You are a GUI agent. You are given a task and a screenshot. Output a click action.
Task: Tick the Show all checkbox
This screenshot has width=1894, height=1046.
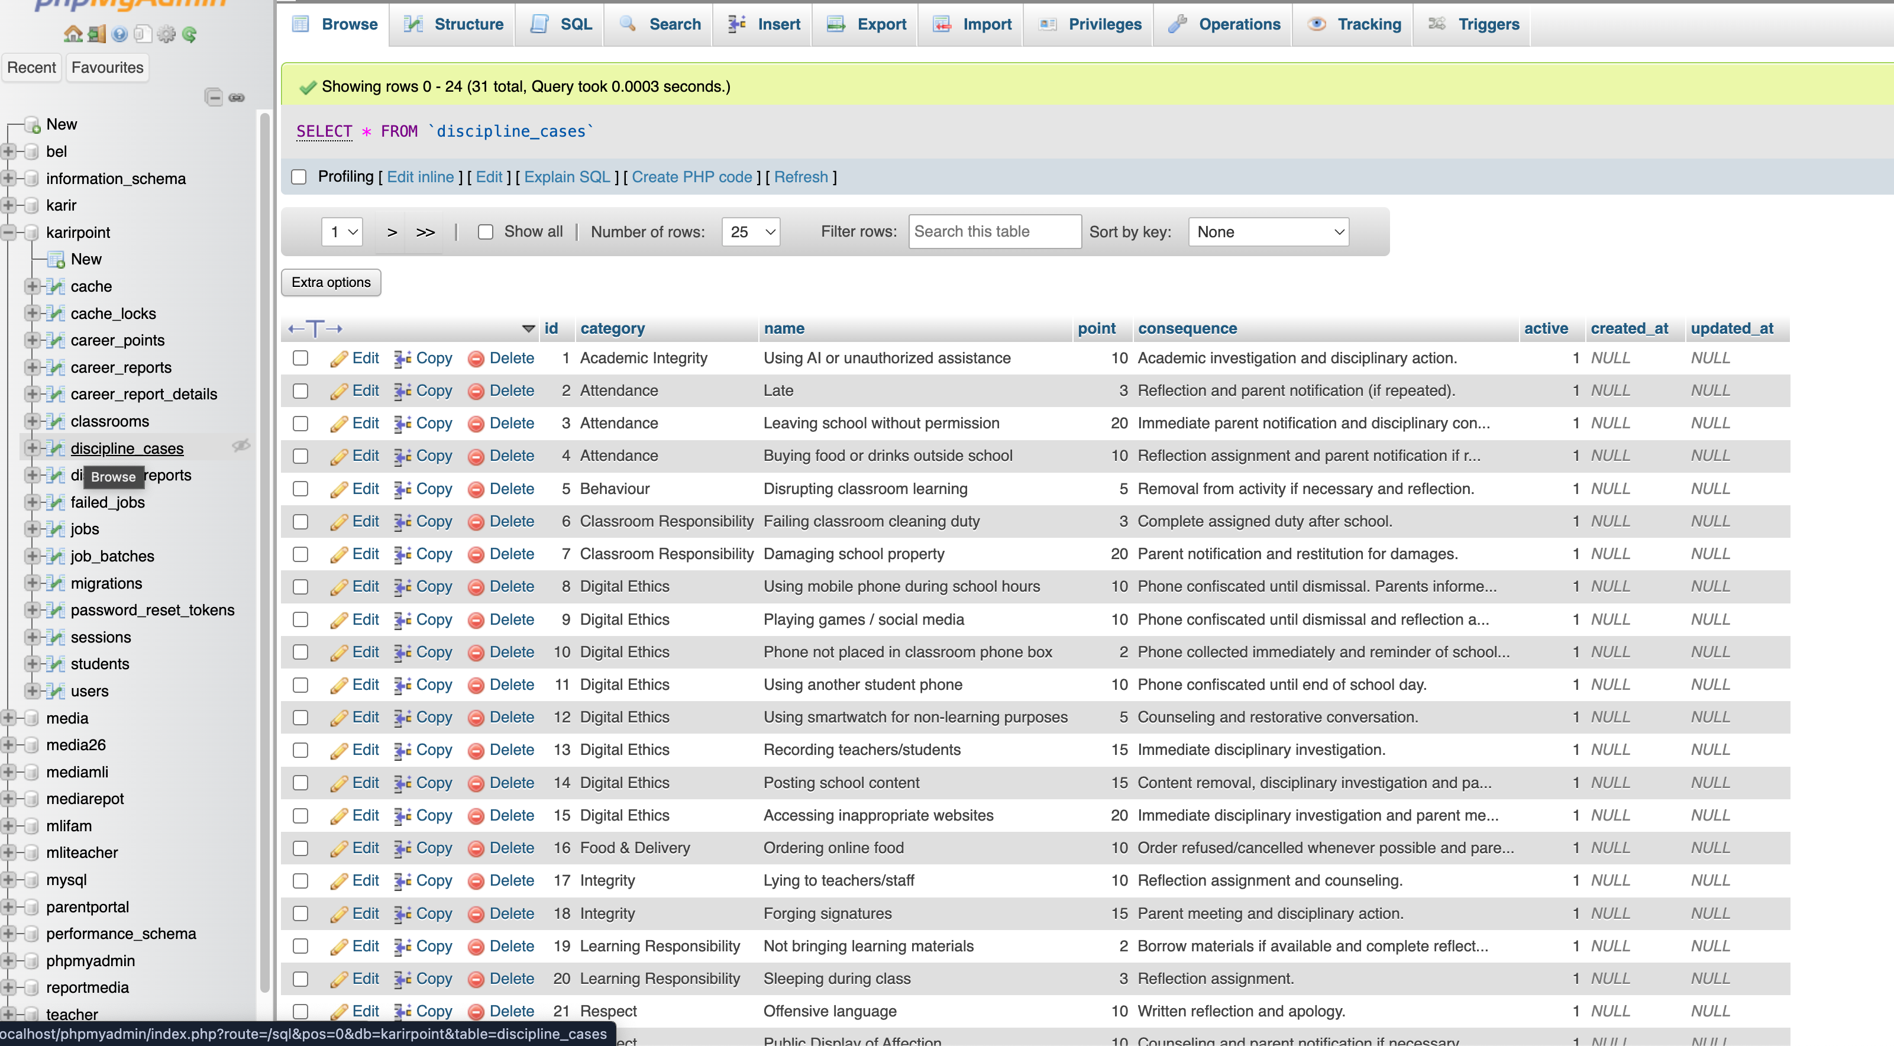tap(485, 232)
